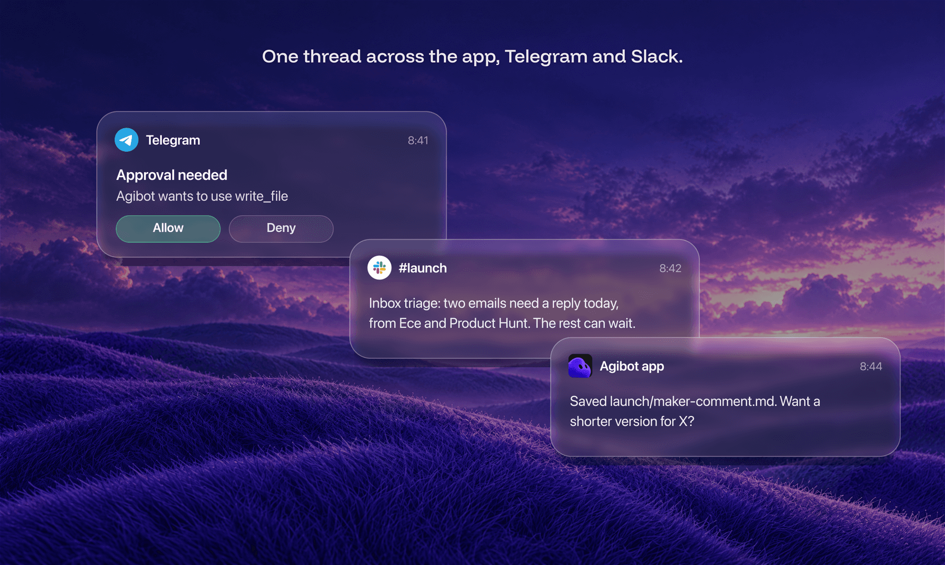Open the #launch channel title
Screen dimensions: 945x565
point(423,268)
